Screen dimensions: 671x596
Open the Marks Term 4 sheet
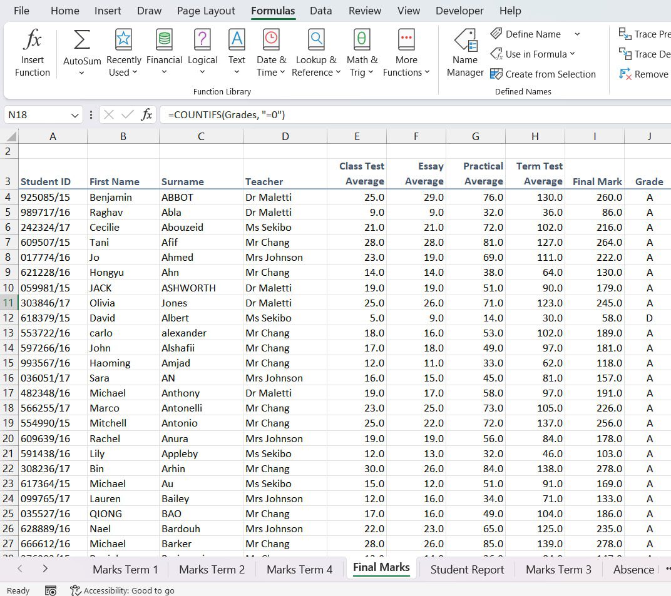pyautogui.click(x=300, y=570)
